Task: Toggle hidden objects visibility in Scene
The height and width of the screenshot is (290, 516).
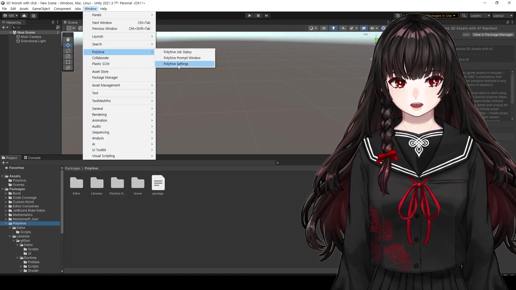Action: tap(364, 28)
